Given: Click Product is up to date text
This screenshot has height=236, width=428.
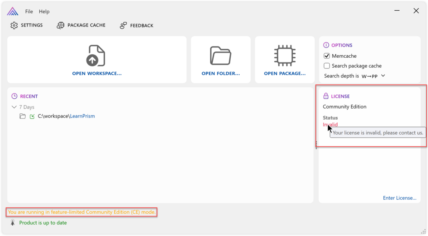Looking at the screenshot, I should pyautogui.click(x=43, y=223).
